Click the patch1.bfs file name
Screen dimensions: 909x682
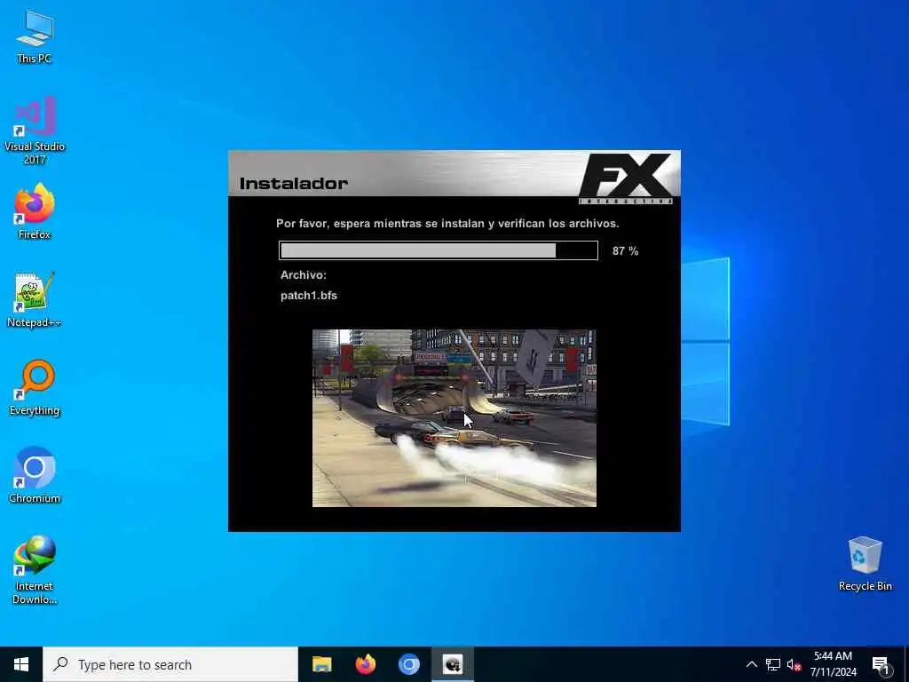[308, 295]
